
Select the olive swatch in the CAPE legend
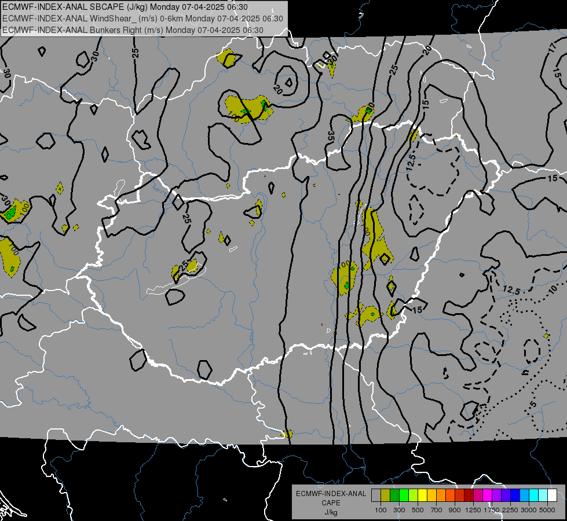[386, 496]
